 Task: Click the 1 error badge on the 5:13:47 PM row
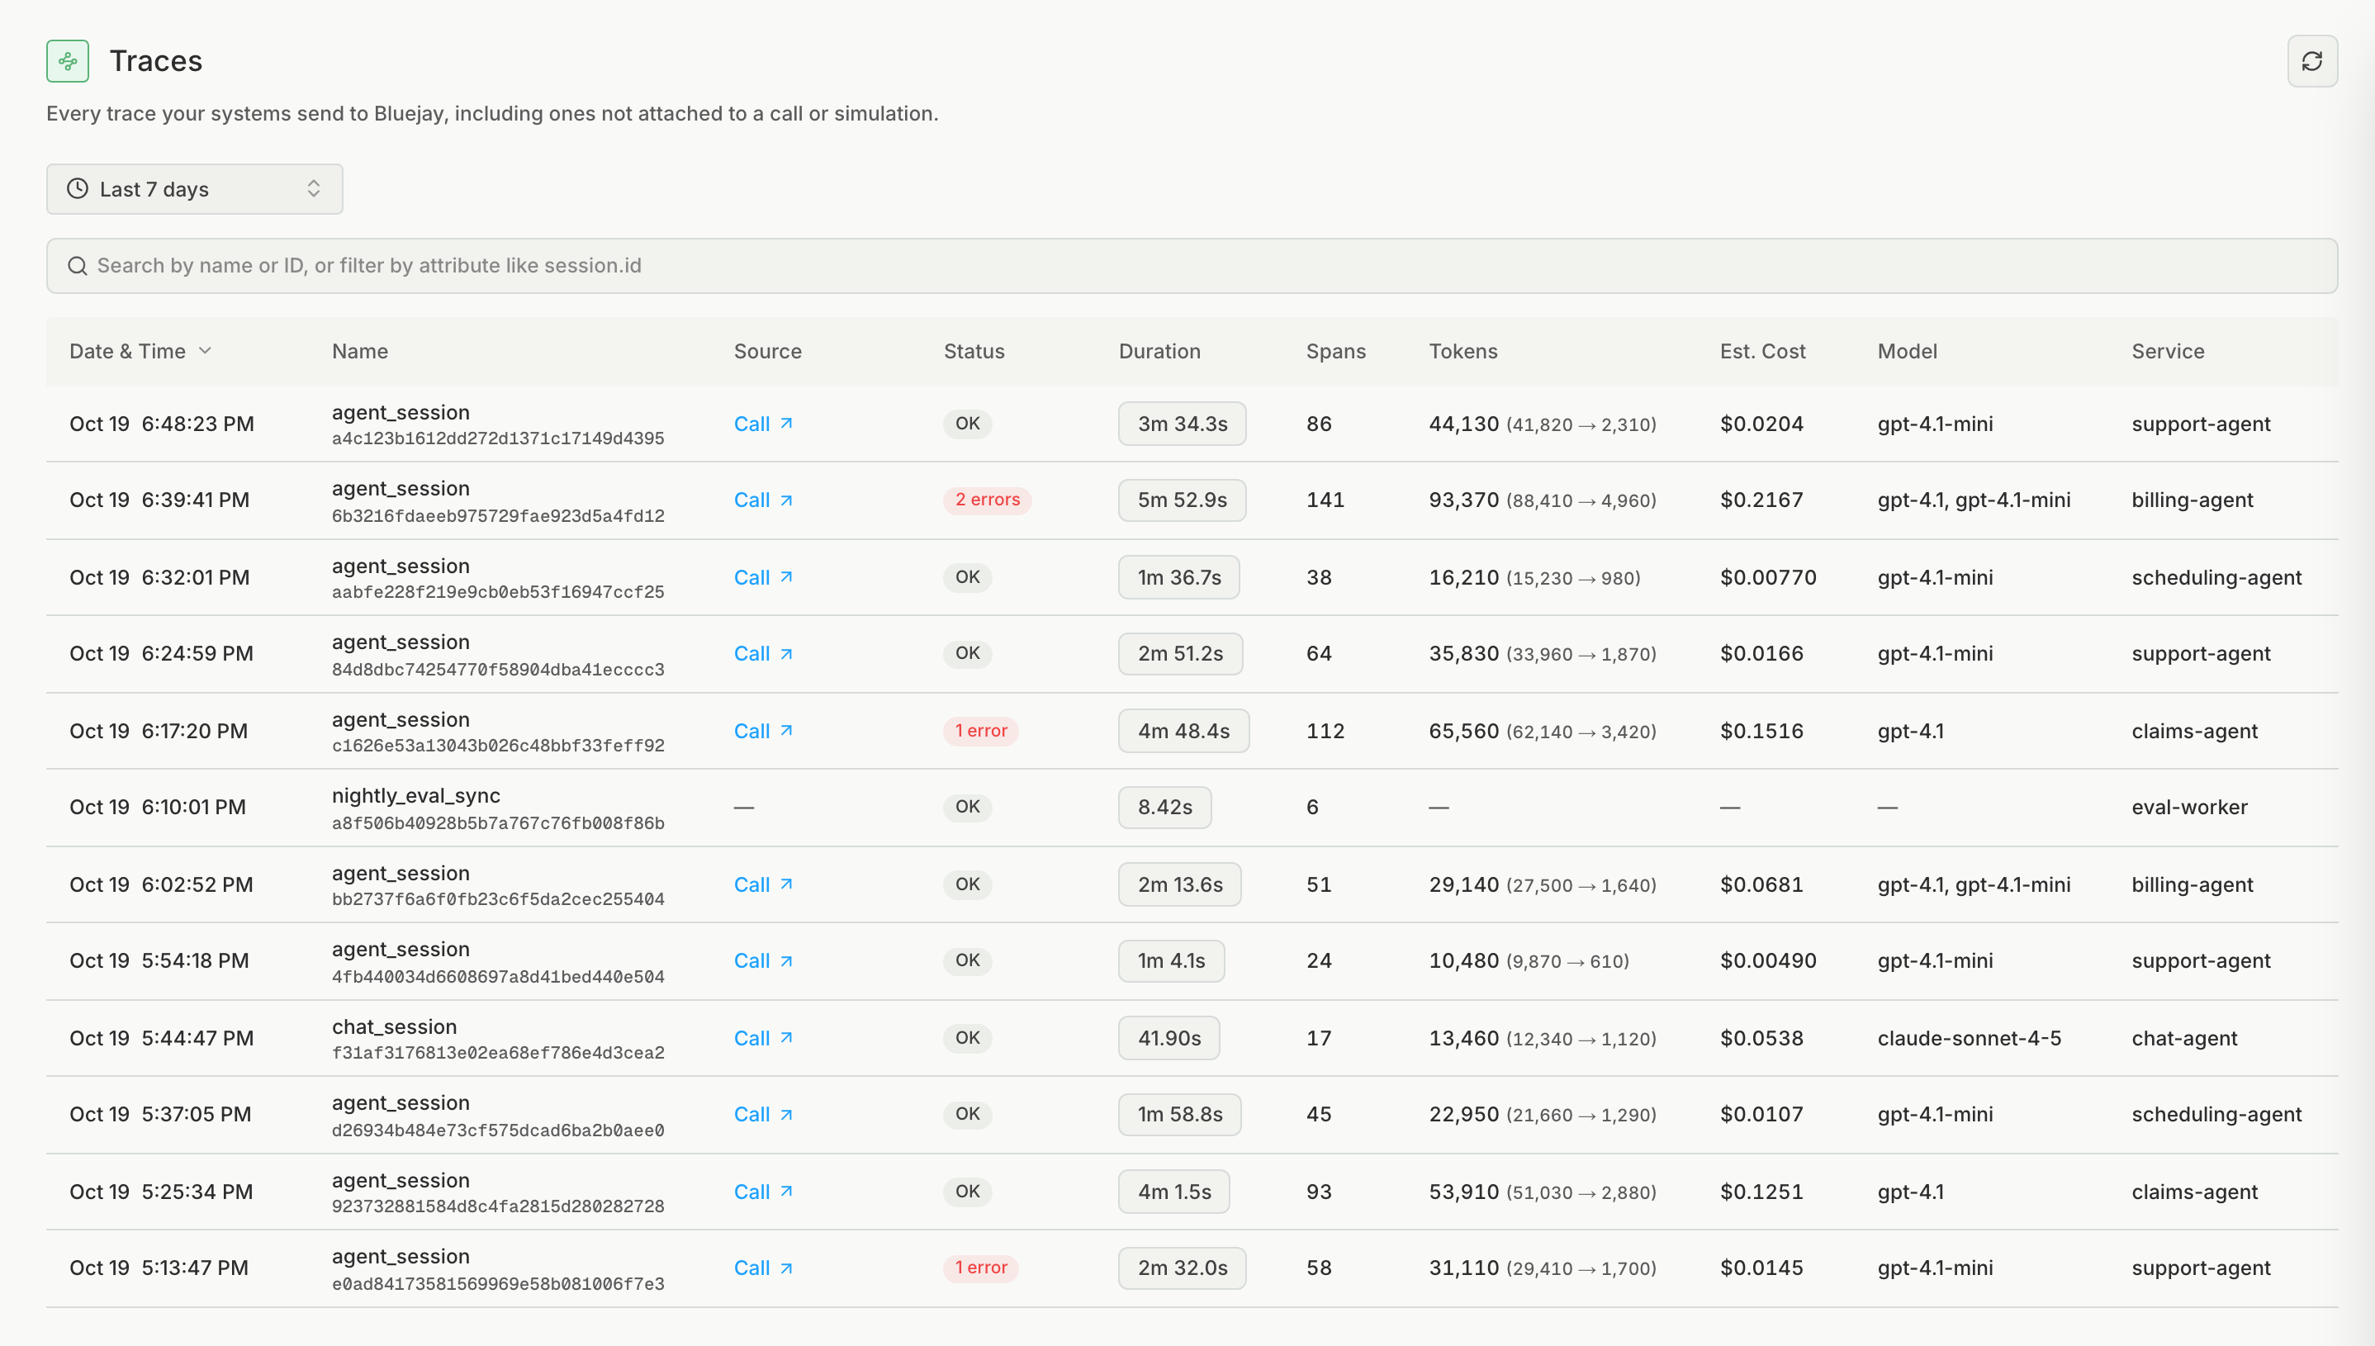(980, 1268)
